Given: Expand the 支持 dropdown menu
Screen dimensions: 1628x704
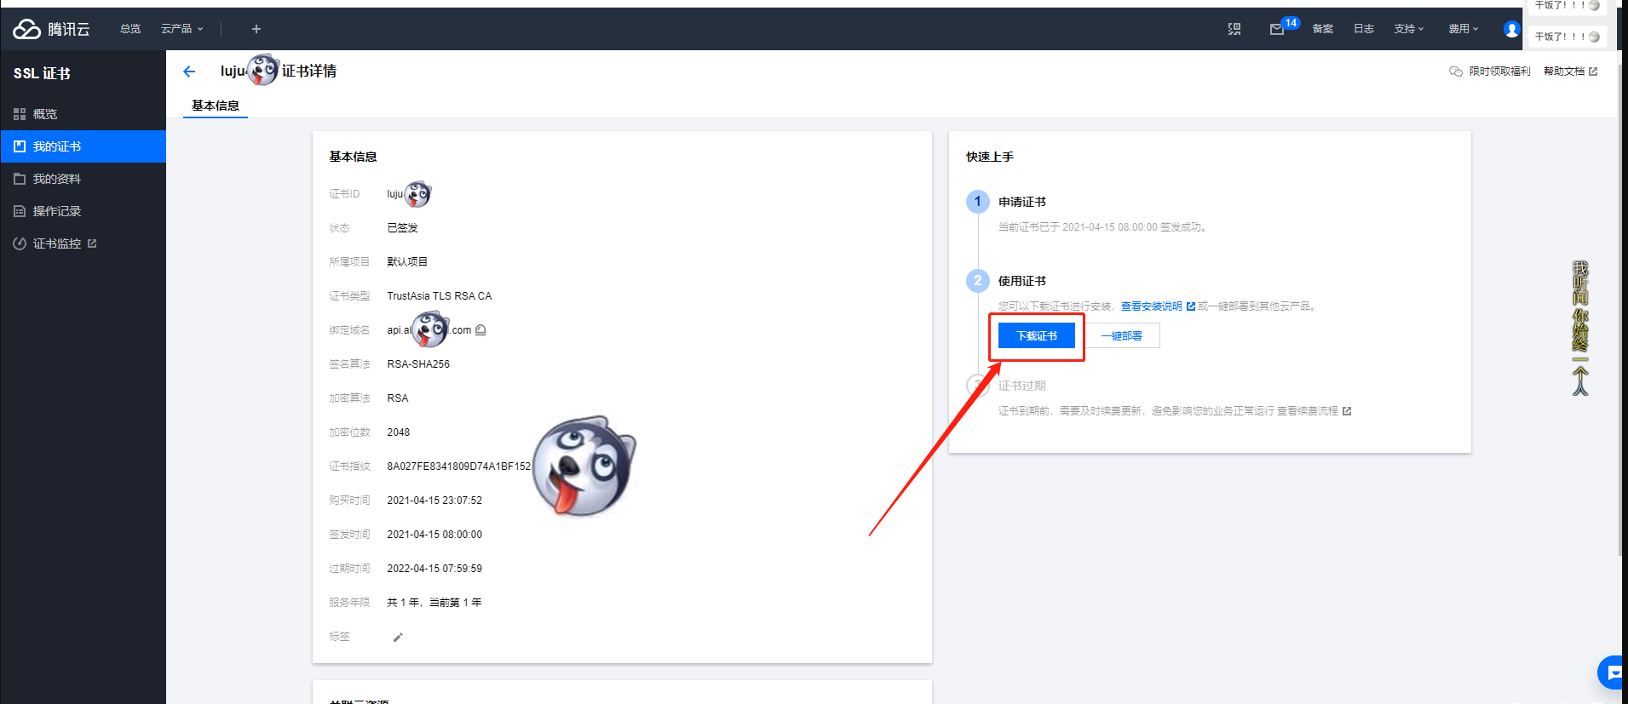Looking at the screenshot, I should coord(1409,29).
